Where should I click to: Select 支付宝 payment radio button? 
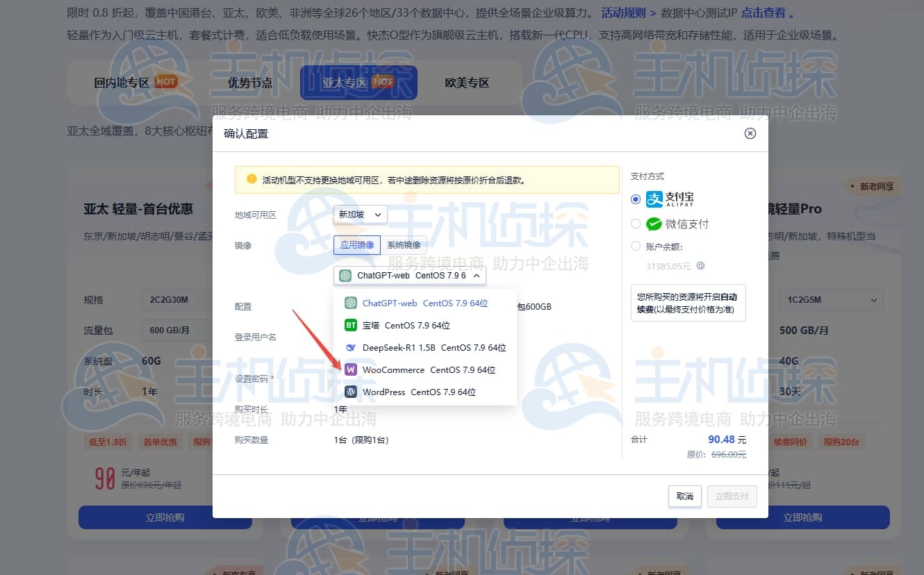click(636, 199)
